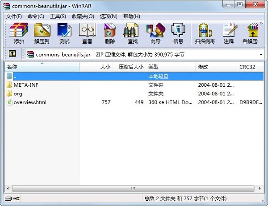Open the Tools (工具) menu

click(58, 16)
